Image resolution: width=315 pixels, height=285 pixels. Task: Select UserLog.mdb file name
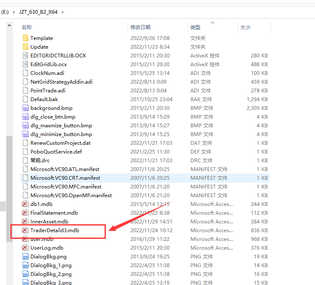tap(47, 248)
